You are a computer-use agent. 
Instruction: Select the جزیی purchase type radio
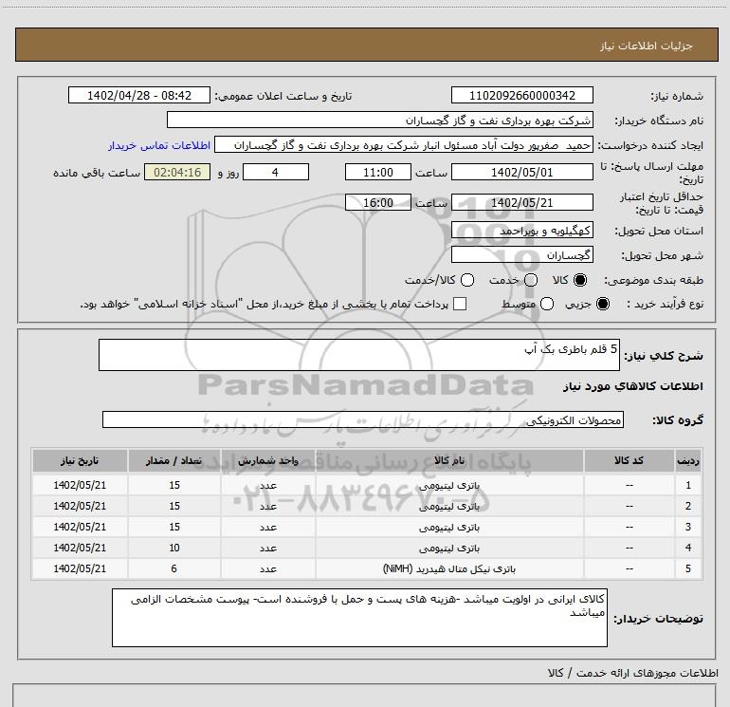tap(602, 304)
